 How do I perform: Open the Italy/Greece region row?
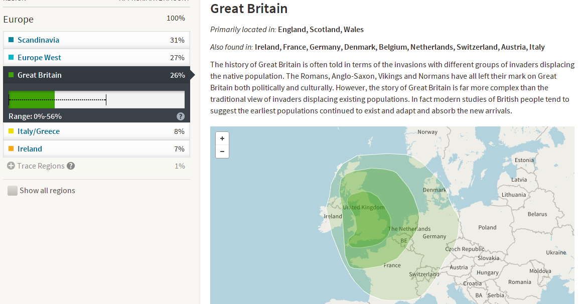(x=96, y=131)
